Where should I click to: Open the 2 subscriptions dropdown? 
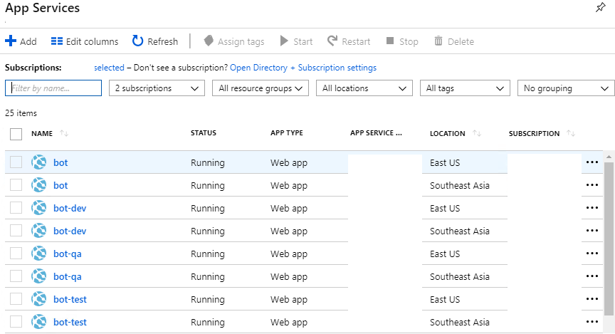pyautogui.click(x=157, y=88)
